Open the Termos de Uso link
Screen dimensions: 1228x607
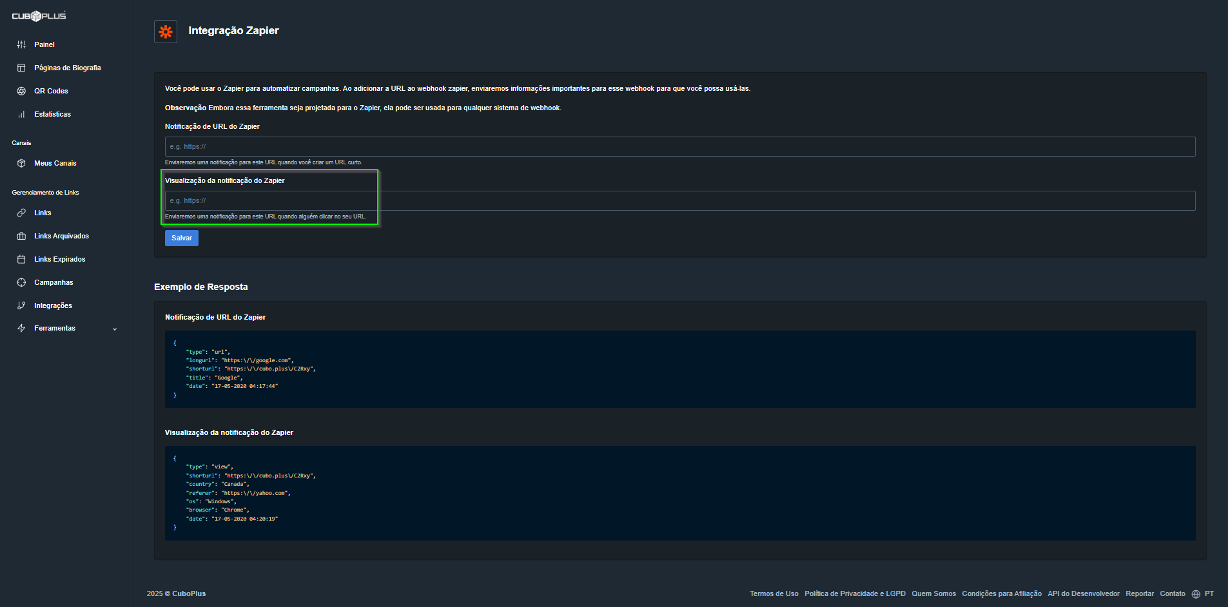click(774, 594)
